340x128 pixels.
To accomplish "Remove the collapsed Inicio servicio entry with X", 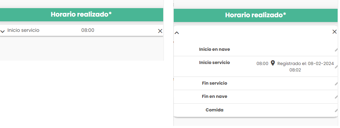I will (x=160, y=31).
